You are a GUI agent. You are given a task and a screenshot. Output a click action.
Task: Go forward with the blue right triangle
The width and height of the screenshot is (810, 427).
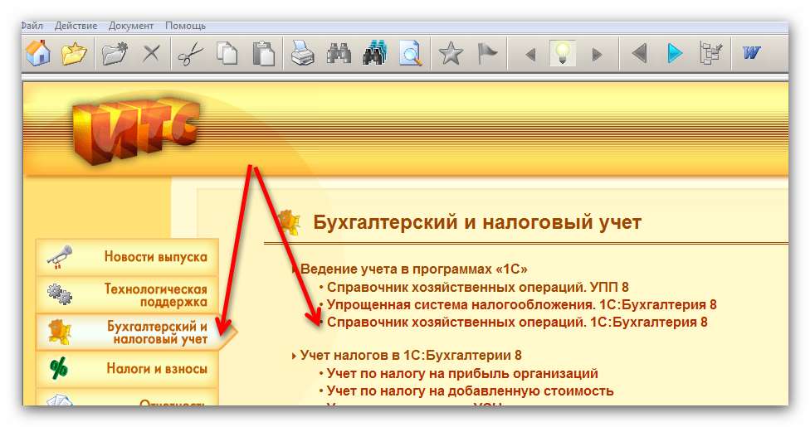point(675,53)
